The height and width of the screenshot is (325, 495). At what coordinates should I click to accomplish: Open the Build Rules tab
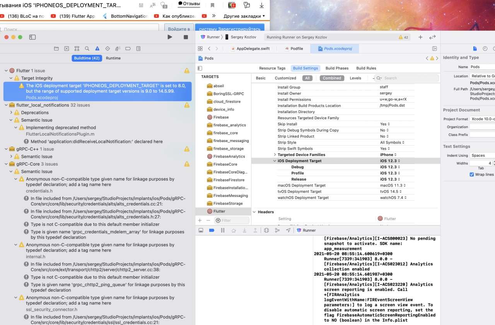(366, 68)
